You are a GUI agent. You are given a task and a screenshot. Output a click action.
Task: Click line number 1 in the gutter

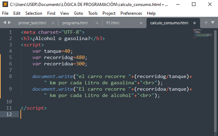pyautogui.click(x=11, y=32)
